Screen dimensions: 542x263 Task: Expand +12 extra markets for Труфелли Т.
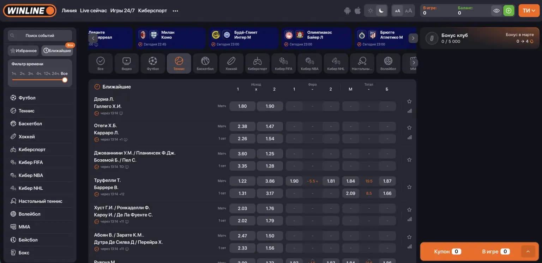122,194
